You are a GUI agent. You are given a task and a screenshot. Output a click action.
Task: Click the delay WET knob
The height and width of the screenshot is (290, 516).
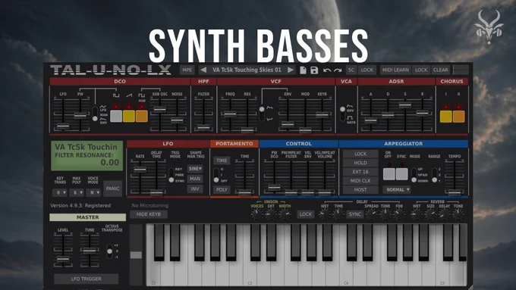[325, 214]
